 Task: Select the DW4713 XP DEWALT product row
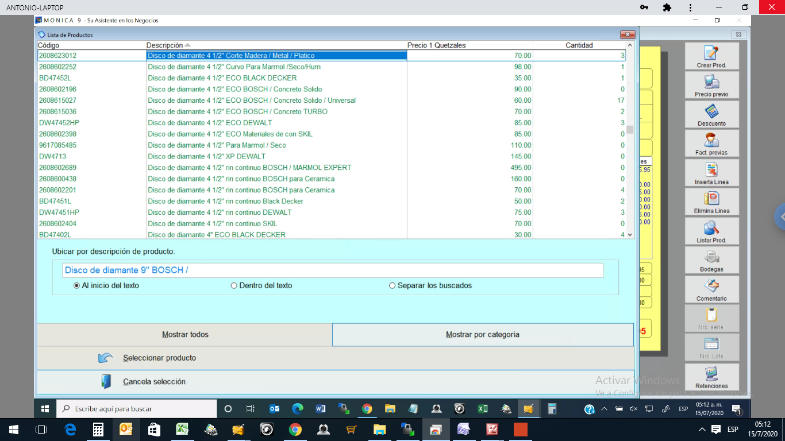point(207,156)
